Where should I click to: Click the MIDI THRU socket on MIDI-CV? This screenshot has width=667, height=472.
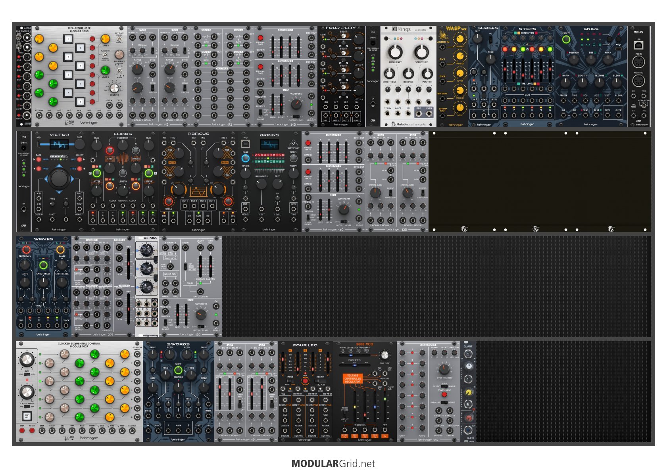tap(638, 81)
